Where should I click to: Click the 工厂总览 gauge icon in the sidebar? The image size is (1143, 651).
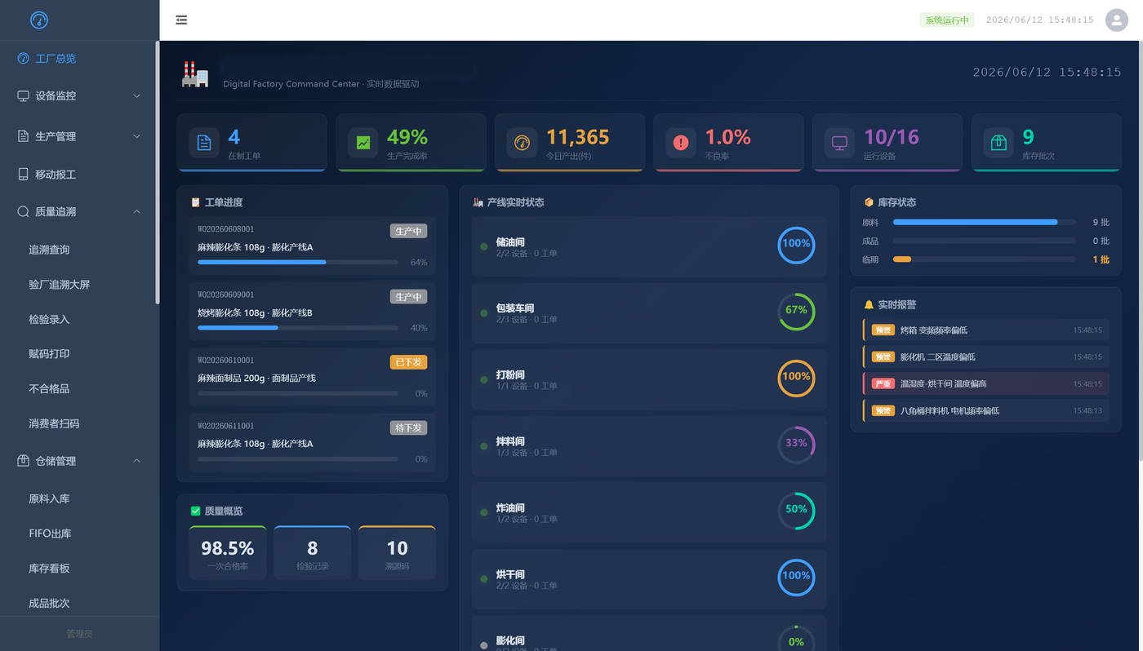[x=23, y=59]
